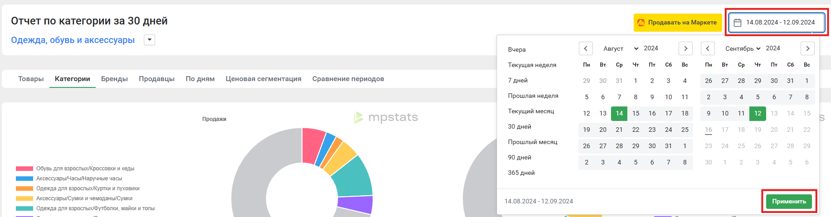
Task: Edit the year 2024 in August calendar
Action: (x=651, y=48)
